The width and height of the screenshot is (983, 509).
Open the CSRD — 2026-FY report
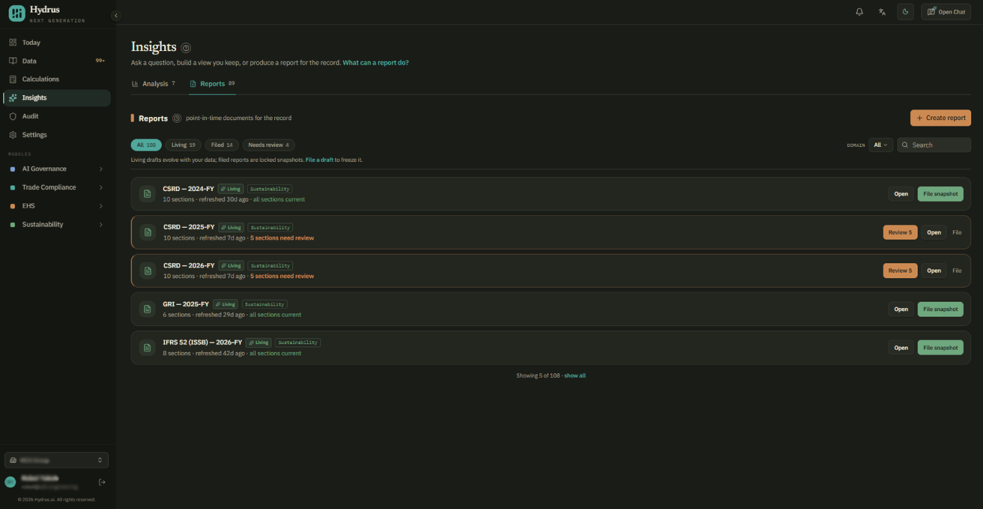coord(933,271)
